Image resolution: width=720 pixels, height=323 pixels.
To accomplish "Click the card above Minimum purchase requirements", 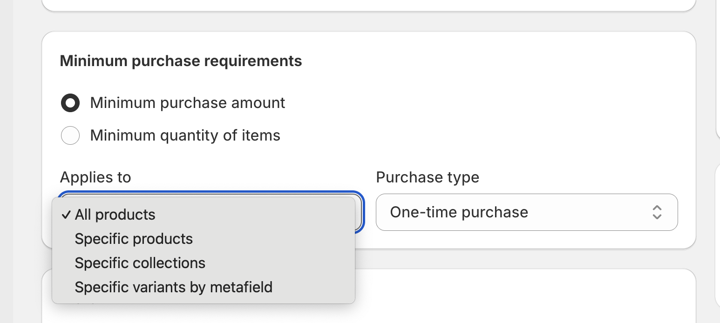I will pos(368,5).
